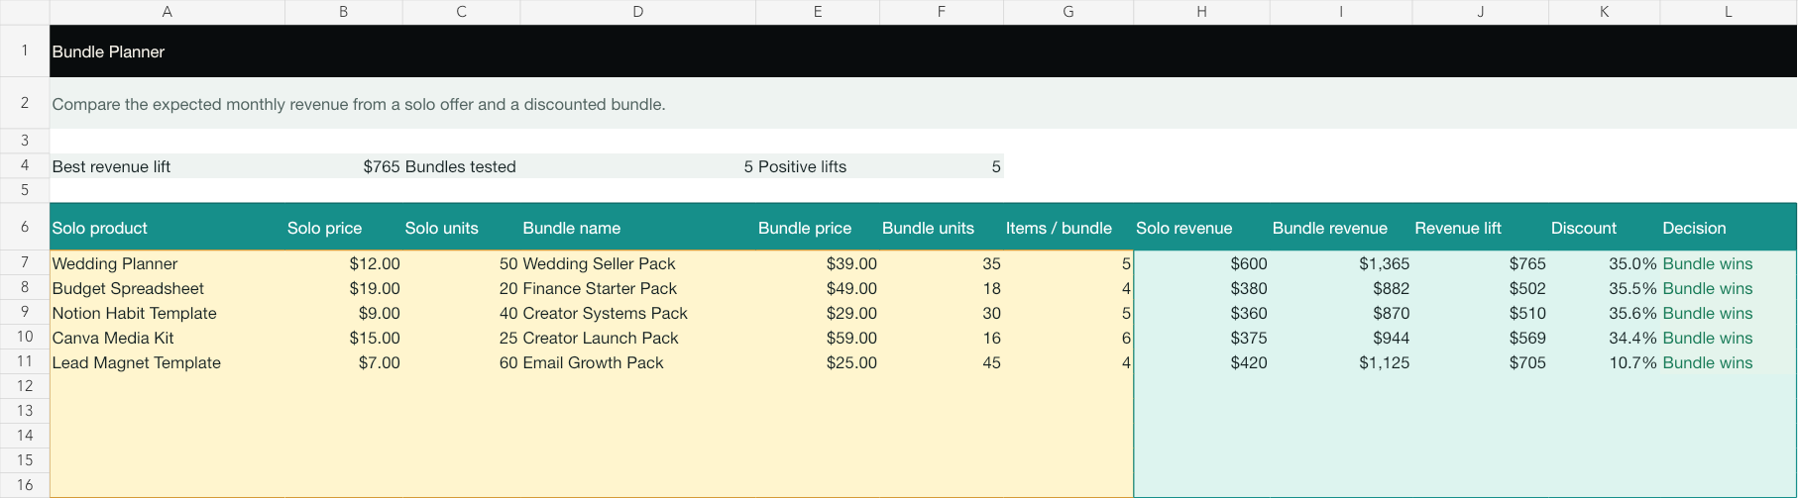The height and width of the screenshot is (498, 1798).
Task: Select the Finance Starter Pack cell
Action: click(x=637, y=288)
